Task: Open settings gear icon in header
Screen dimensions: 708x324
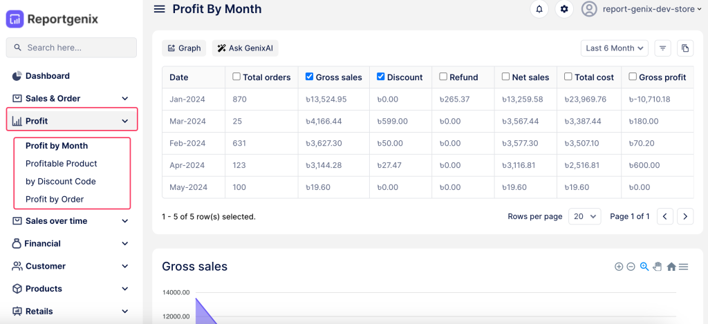Action: [564, 9]
